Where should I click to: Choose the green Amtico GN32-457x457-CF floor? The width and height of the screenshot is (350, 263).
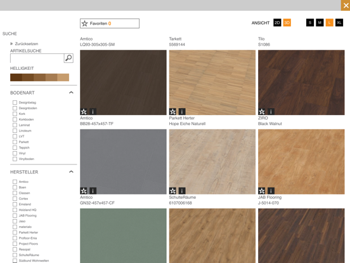tap(123, 236)
